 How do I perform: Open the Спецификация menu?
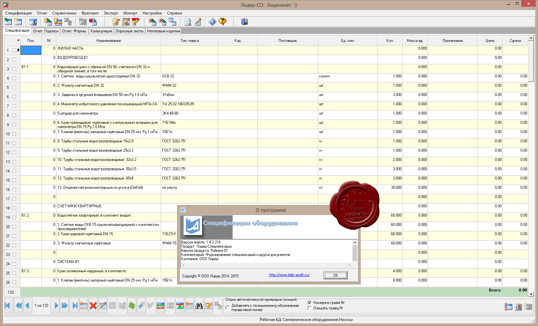[18, 13]
